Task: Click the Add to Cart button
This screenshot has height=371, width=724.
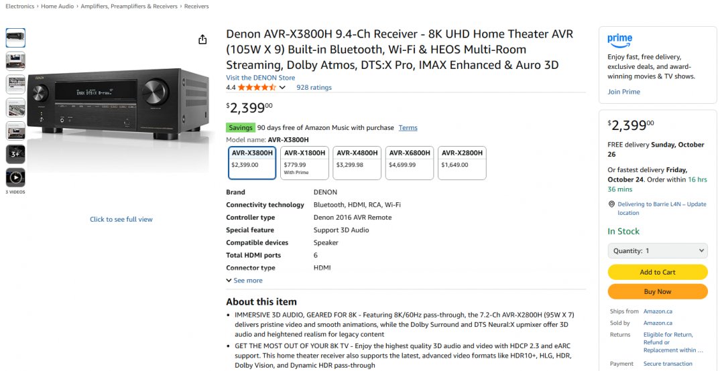Action: pos(657,272)
